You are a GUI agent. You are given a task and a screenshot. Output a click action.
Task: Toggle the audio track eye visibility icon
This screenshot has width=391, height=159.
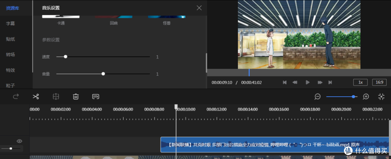click(x=20, y=141)
